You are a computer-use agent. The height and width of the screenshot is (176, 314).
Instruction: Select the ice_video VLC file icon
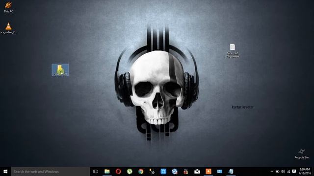(x=8, y=28)
